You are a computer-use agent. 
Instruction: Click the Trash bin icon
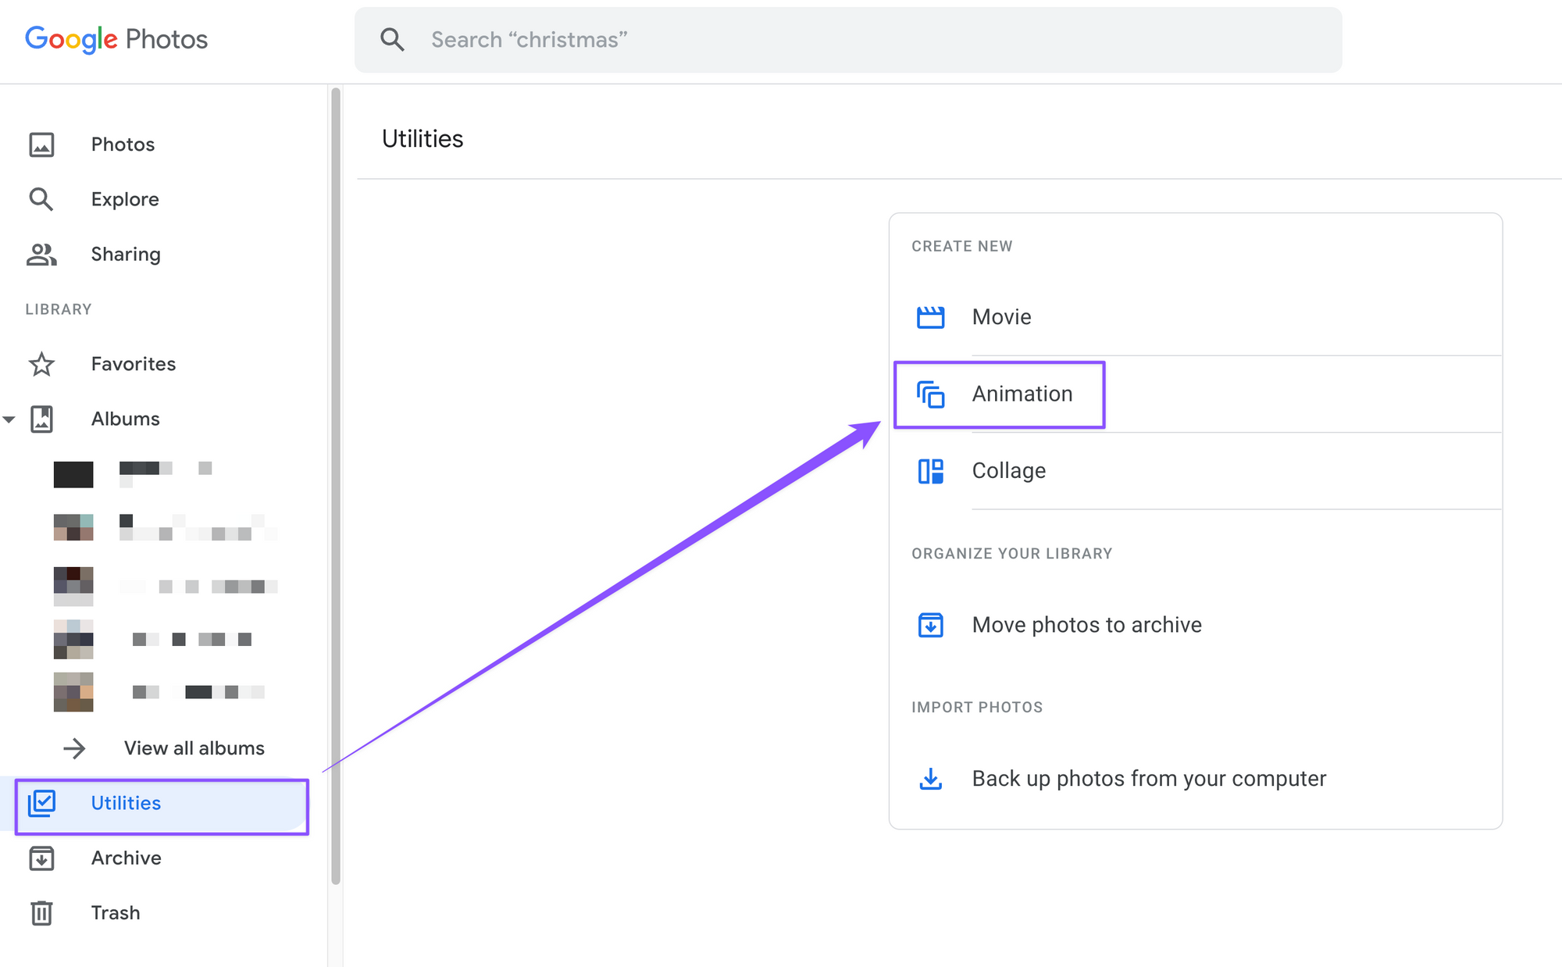41,912
